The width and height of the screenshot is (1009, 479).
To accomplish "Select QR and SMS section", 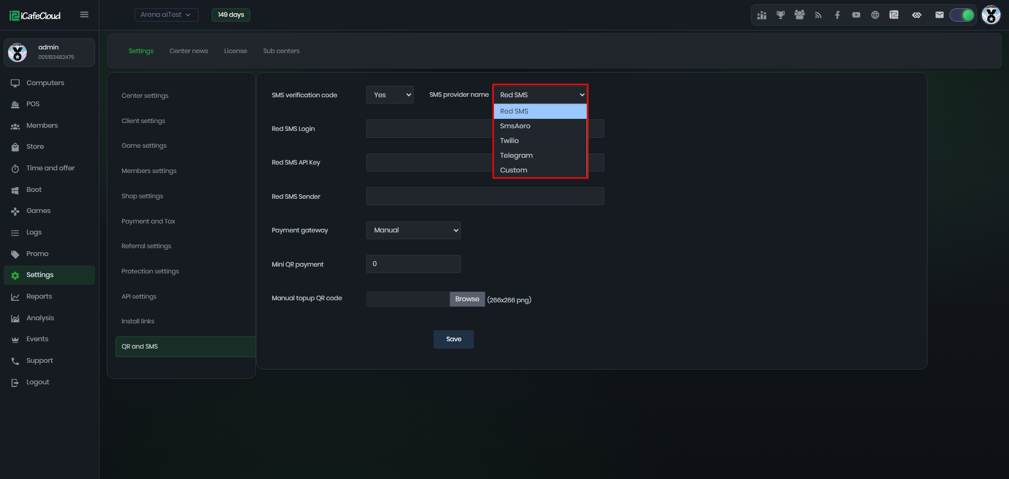I will pos(186,347).
